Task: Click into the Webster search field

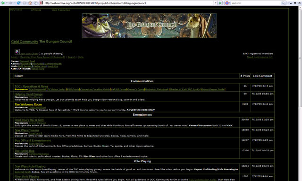Action: pyautogui.click(x=256, y=3)
